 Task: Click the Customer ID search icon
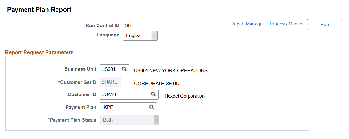(x=153, y=94)
